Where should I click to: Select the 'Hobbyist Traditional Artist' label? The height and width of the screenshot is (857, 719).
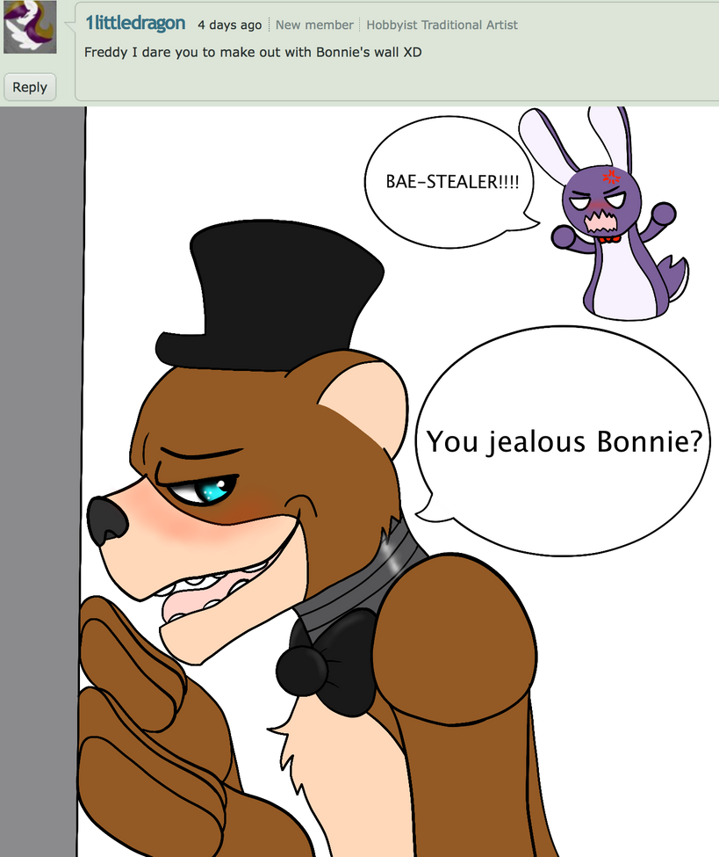[x=442, y=25]
